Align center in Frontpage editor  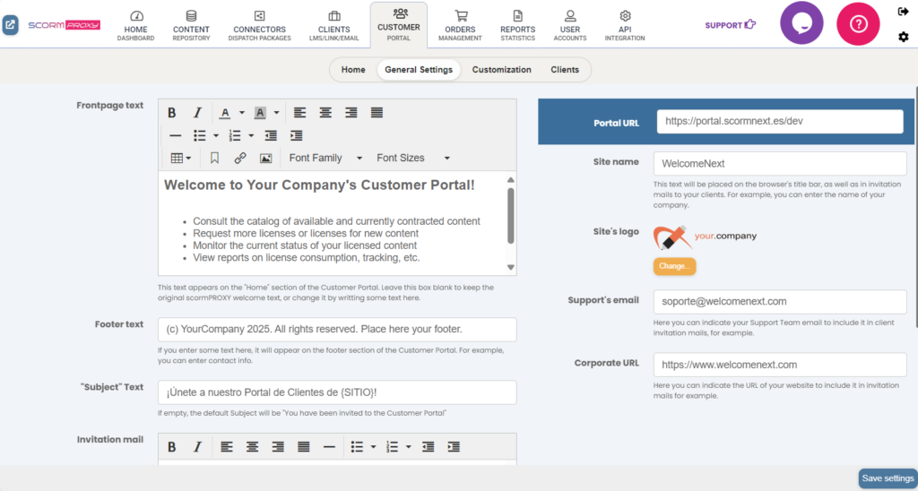coord(325,113)
